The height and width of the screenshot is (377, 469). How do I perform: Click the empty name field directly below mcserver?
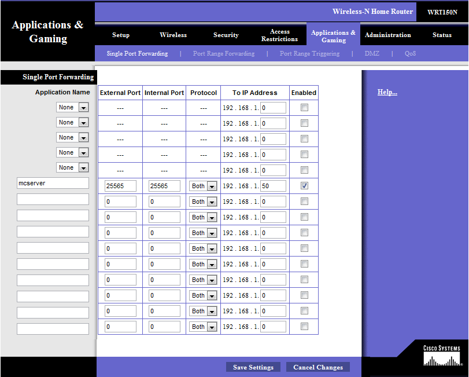click(x=53, y=199)
